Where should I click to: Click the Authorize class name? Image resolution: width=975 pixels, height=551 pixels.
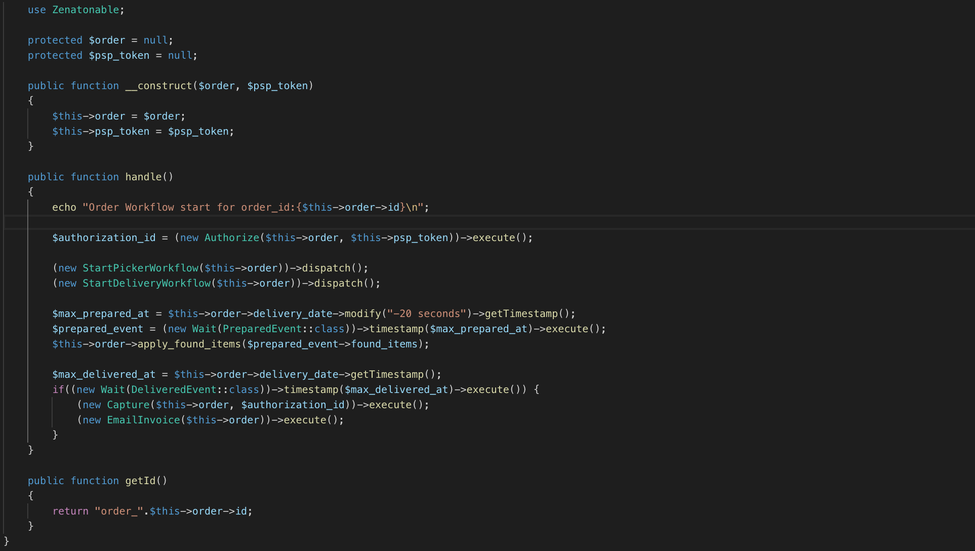[x=231, y=238]
